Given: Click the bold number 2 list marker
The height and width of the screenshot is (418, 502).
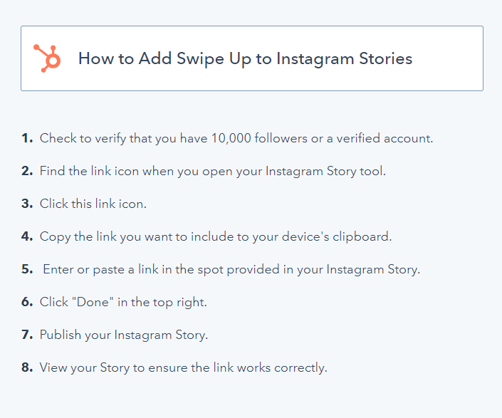Looking at the screenshot, I should coord(27,171).
